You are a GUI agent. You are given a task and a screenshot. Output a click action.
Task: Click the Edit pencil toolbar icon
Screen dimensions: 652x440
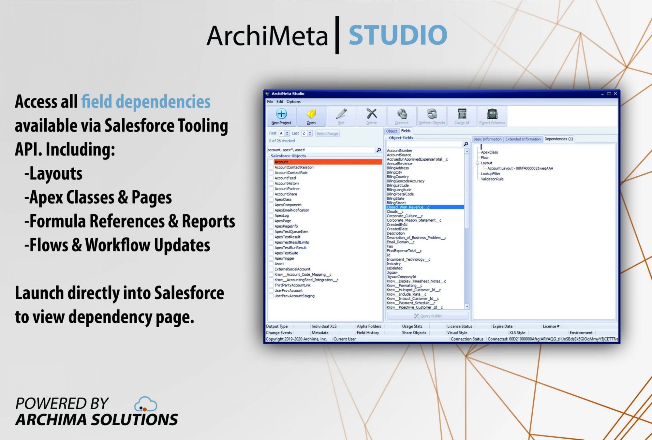(341, 114)
